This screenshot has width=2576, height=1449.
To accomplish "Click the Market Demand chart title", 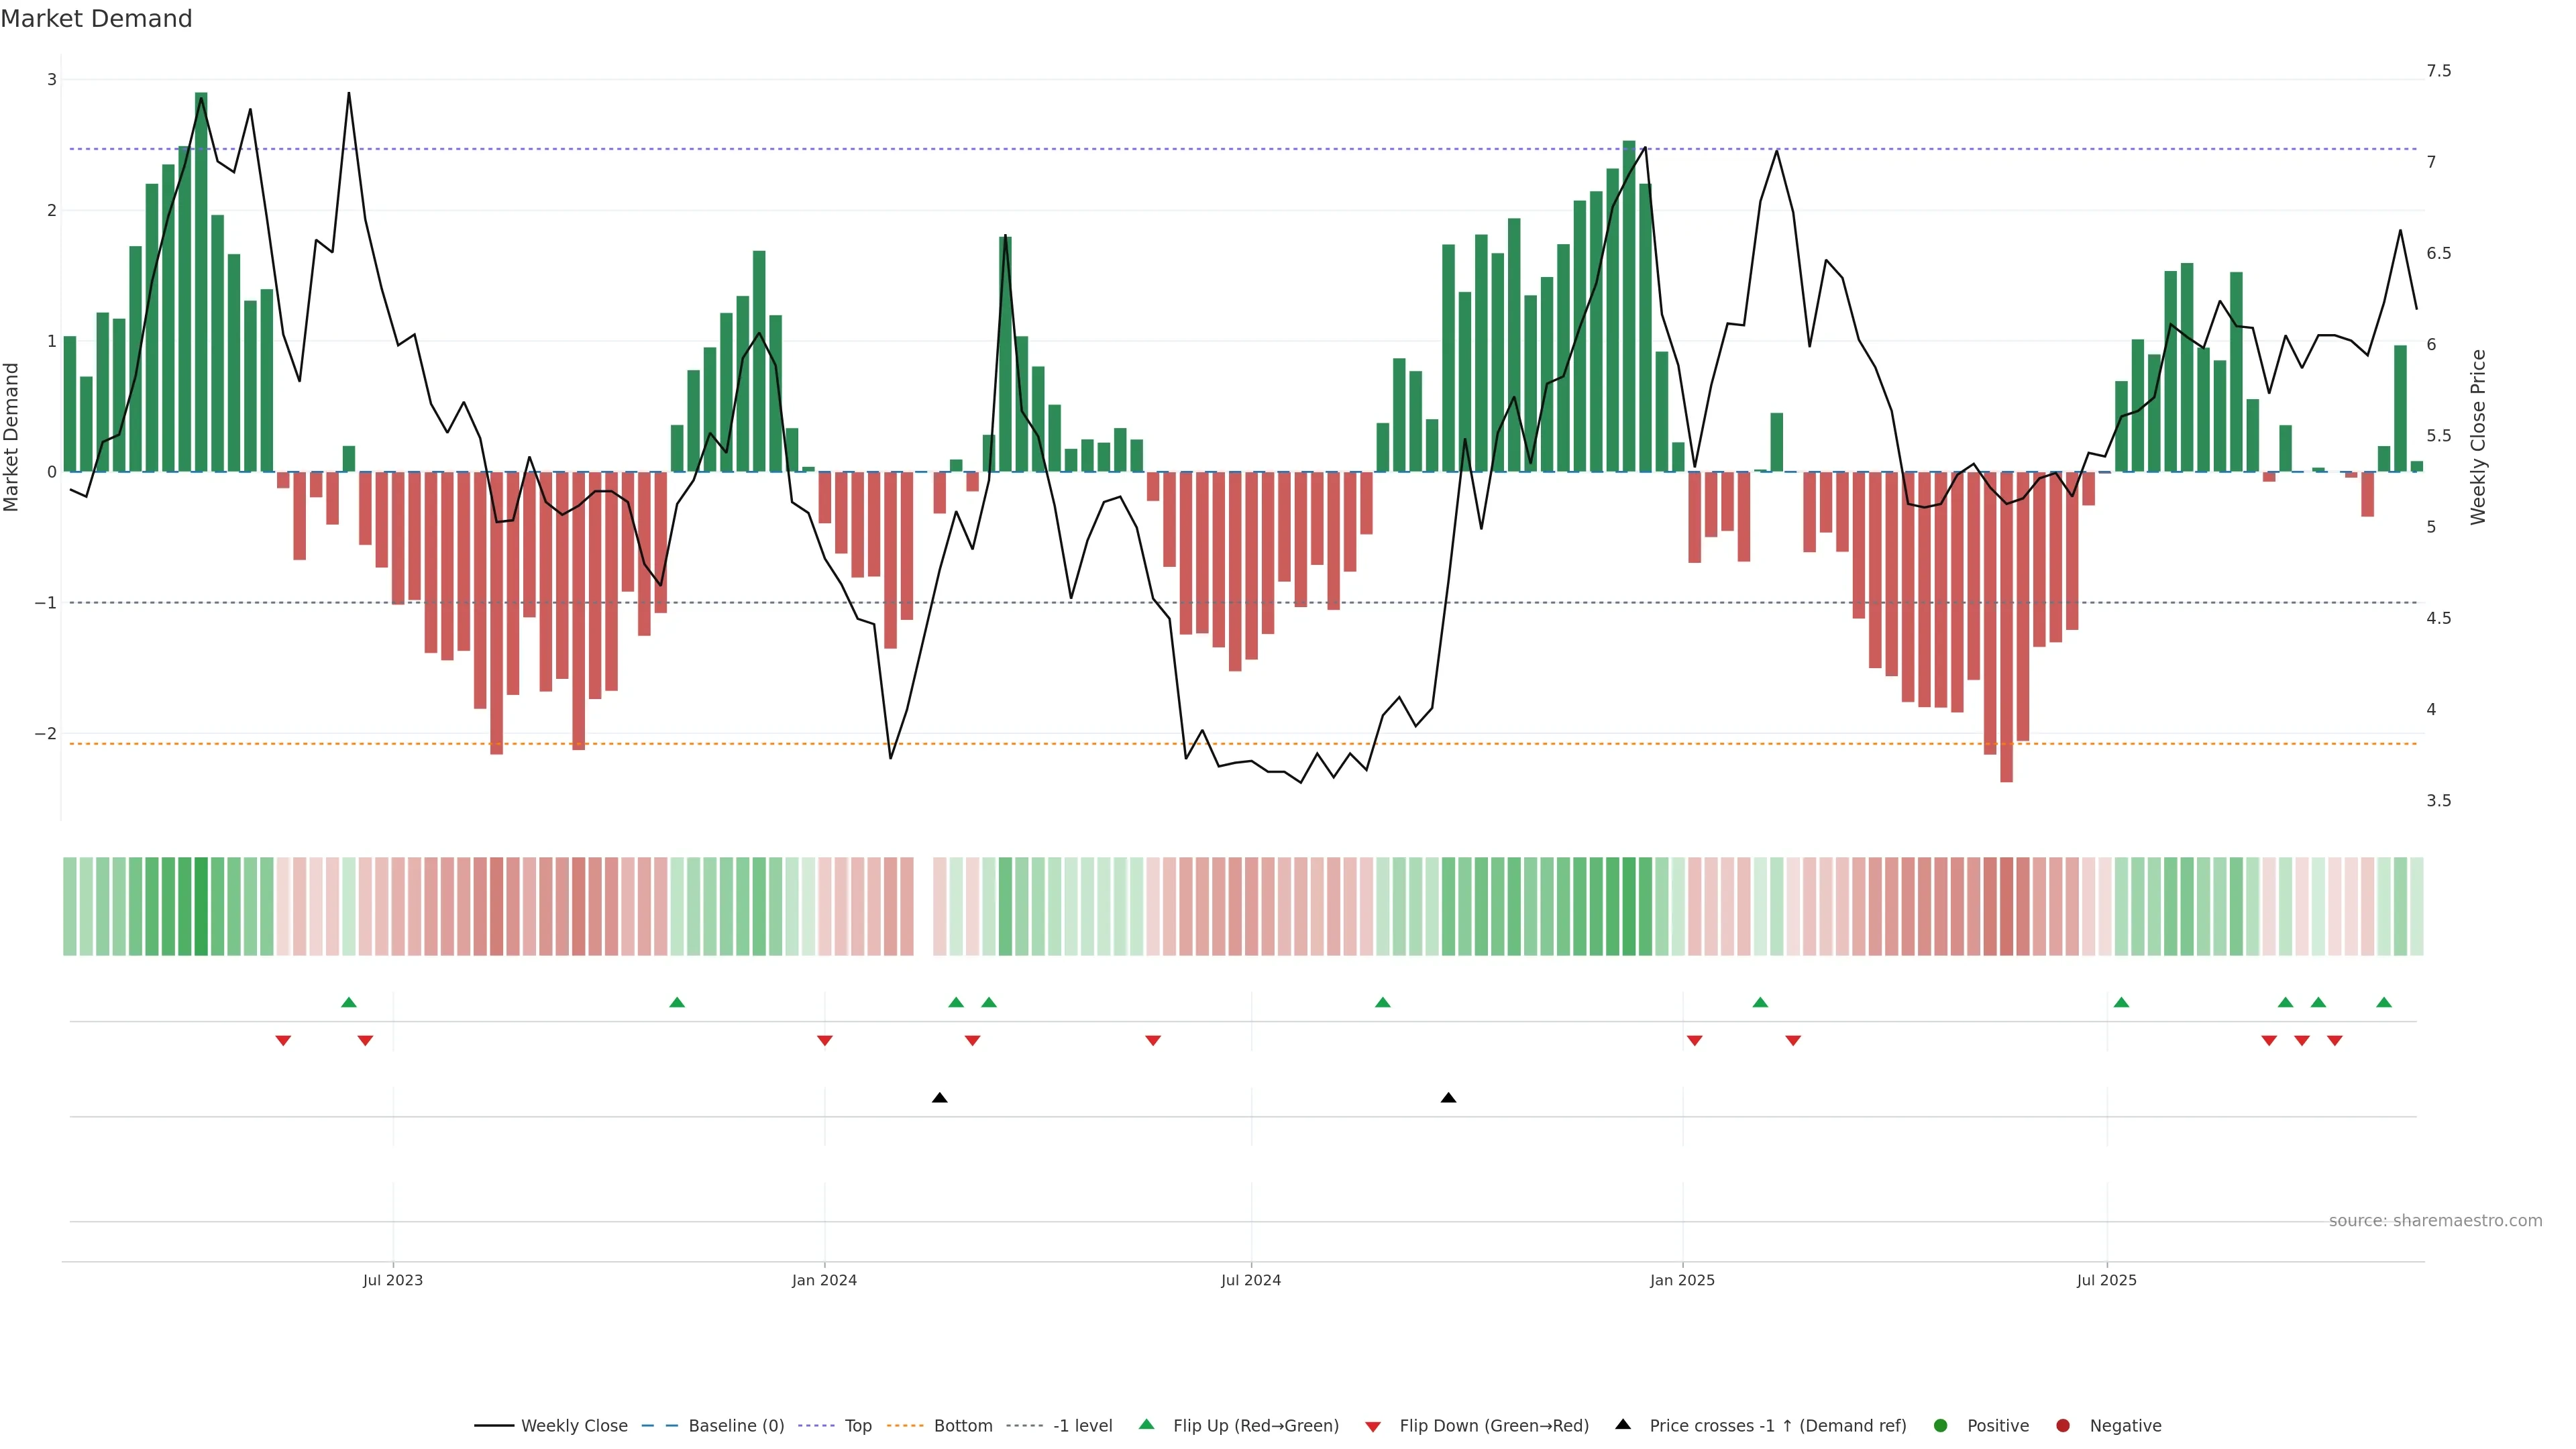I will [96, 18].
